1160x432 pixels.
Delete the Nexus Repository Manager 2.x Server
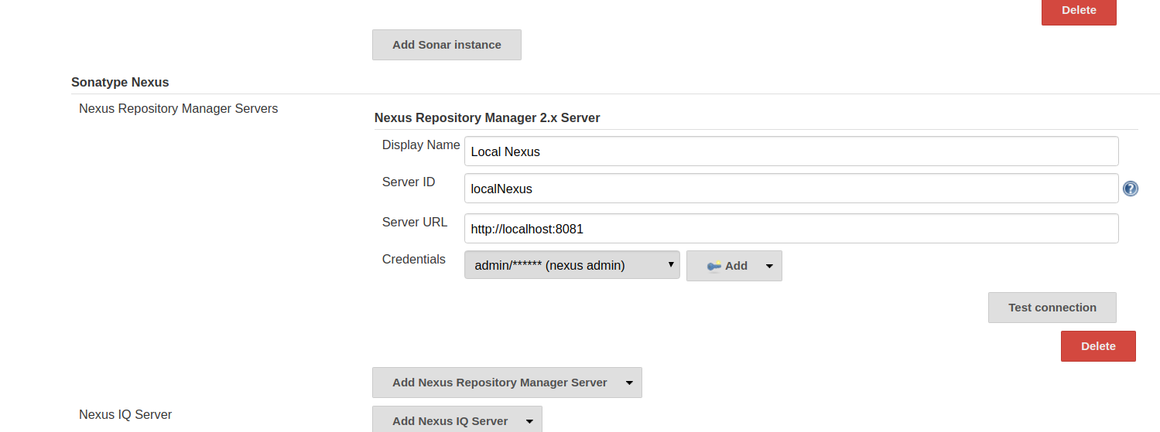(x=1097, y=346)
